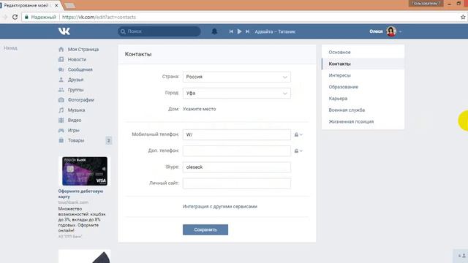Click the gamepad icon beside Игры
Image resolution: width=468 pixels, height=263 pixels.
click(x=61, y=130)
